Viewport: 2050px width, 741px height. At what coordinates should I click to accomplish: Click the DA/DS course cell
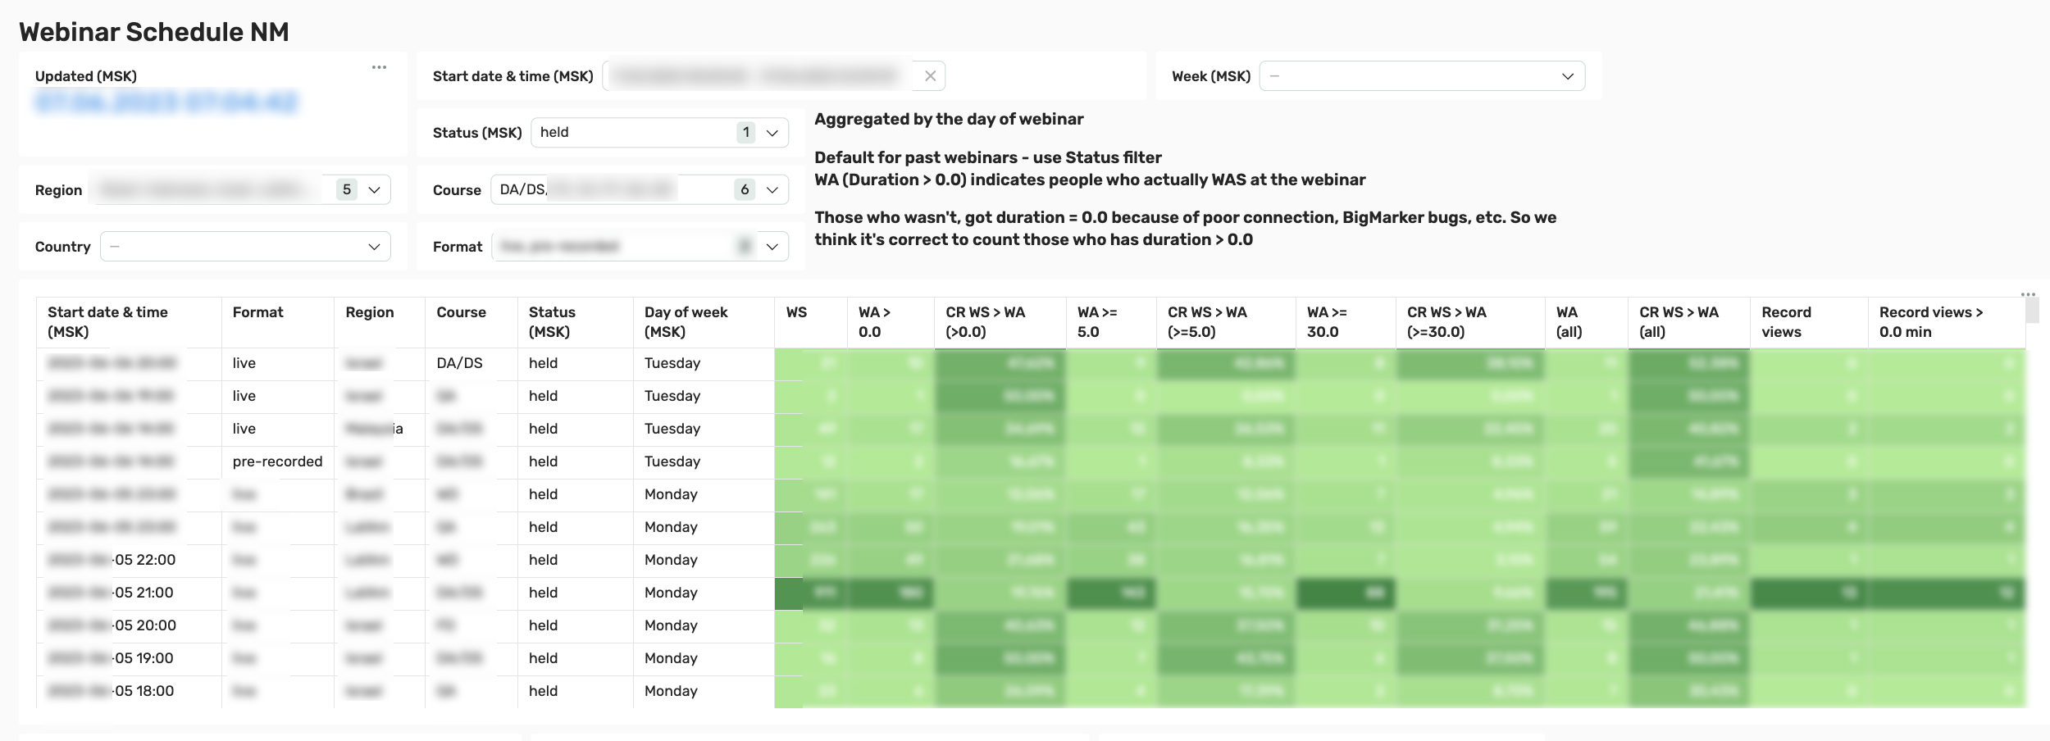(459, 363)
